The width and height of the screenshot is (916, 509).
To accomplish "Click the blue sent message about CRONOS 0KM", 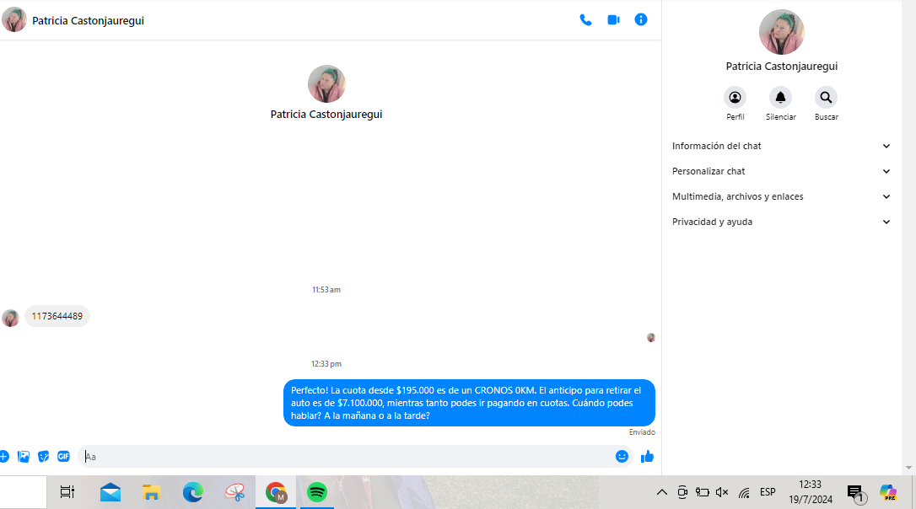I will coord(469,403).
